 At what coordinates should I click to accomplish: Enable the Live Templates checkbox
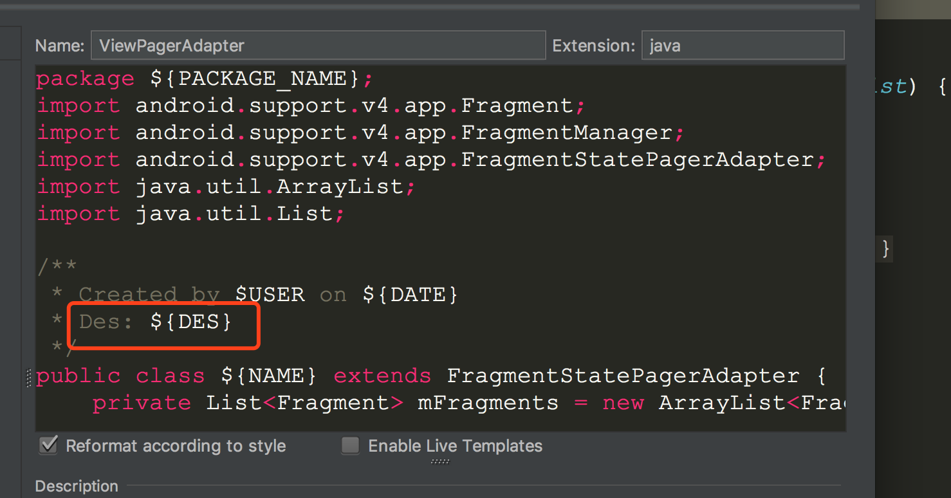350,445
